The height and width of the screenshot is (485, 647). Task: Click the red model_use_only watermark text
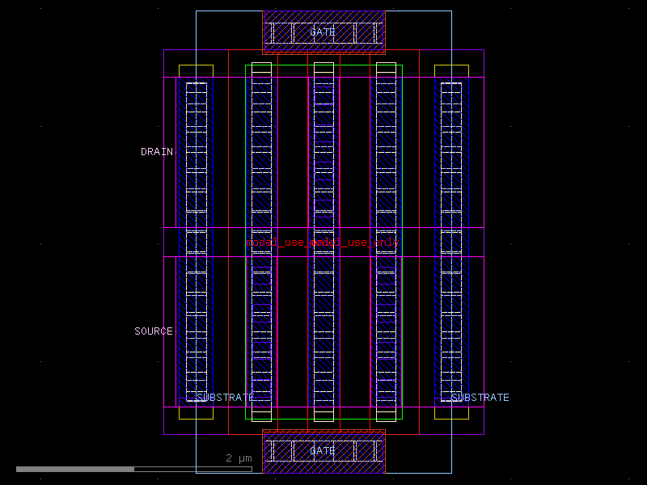click(x=322, y=240)
